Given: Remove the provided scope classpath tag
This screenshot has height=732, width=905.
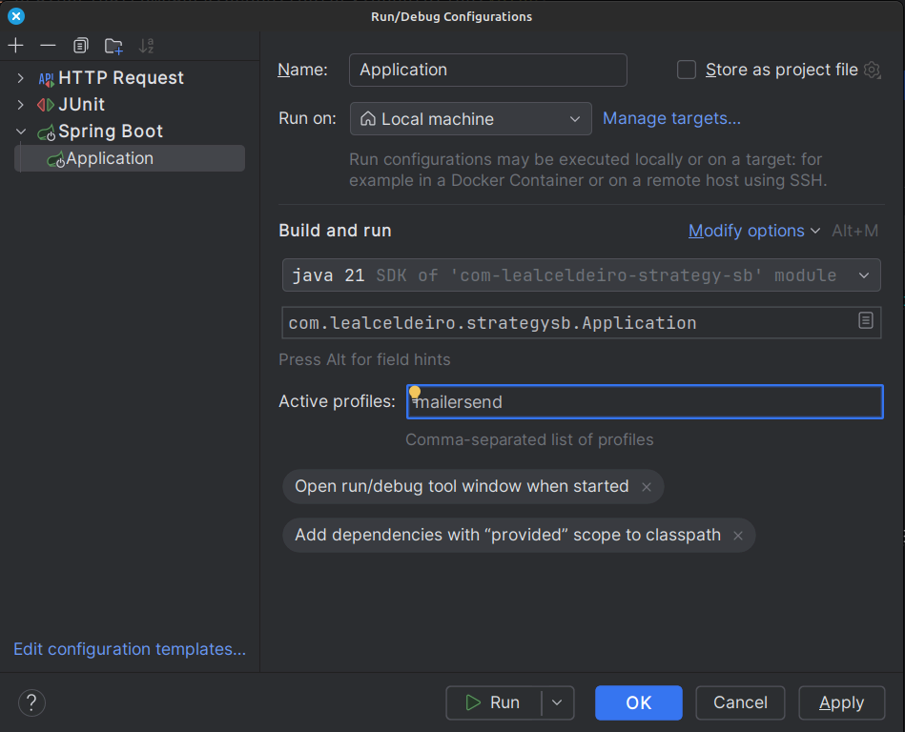Looking at the screenshot, I should click(738, 535).
